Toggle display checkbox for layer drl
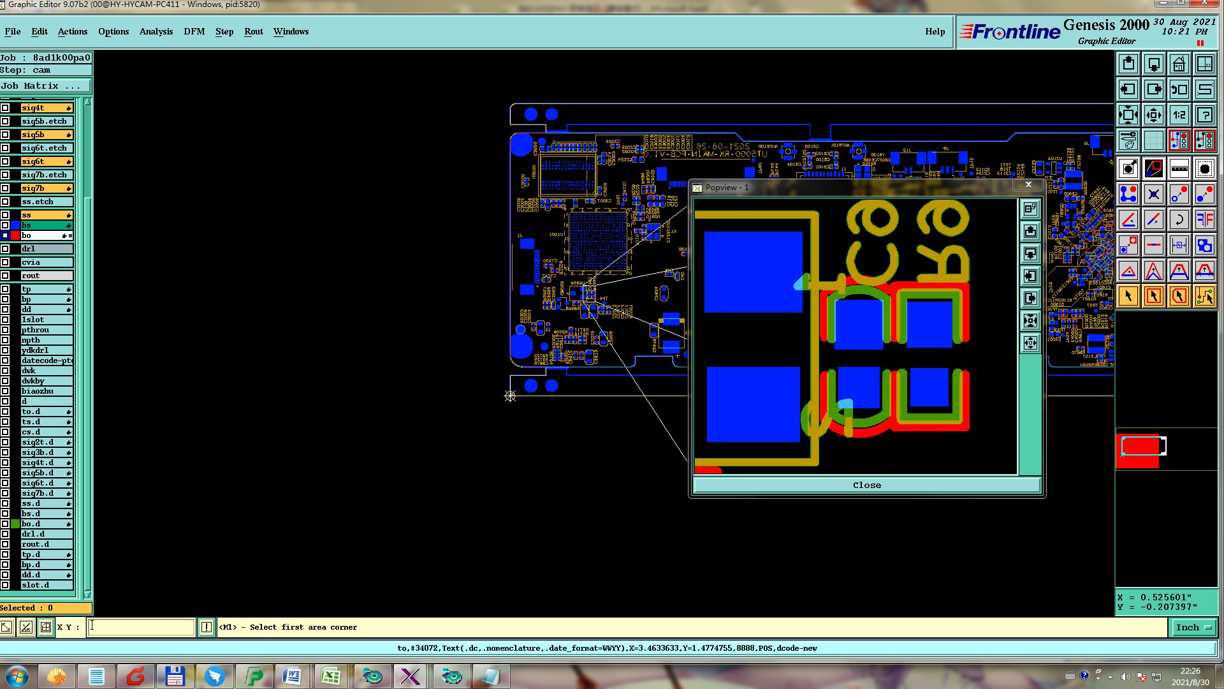The height and width of the screenshot is (689, 1224). 5,249
